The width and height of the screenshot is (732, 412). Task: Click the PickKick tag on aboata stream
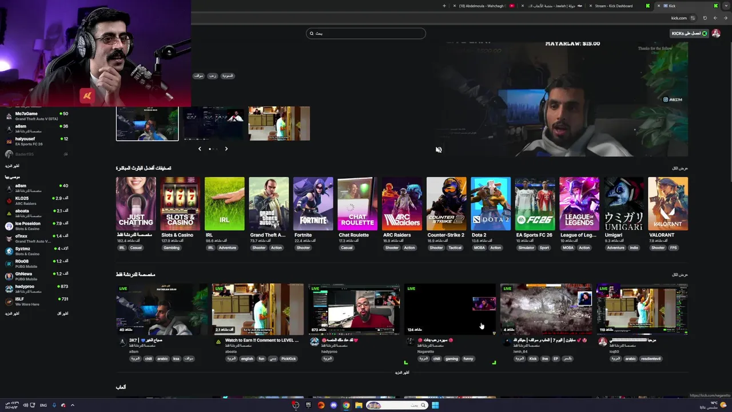[x=289, y=359]
